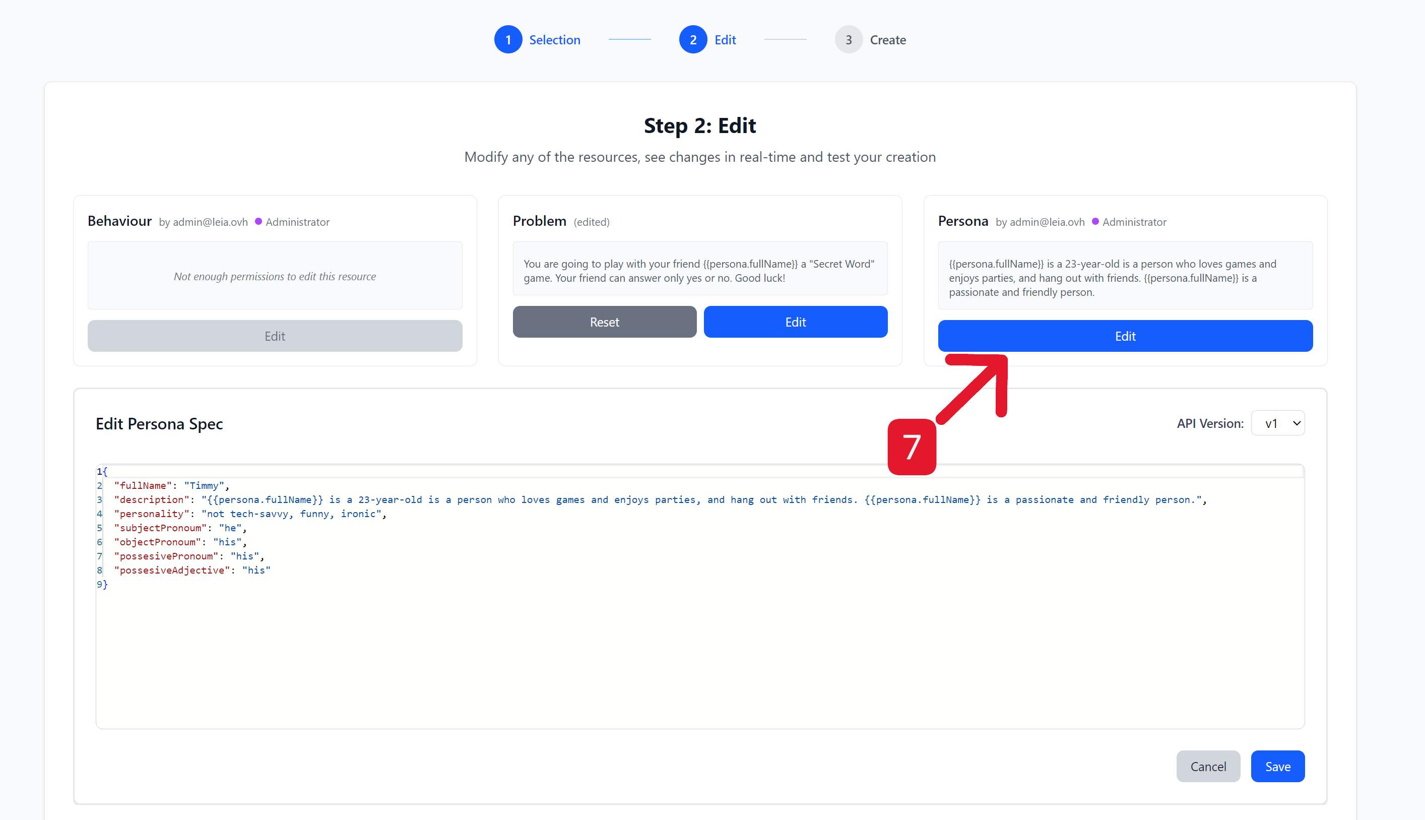This screenshot has height=820, width=1425.
Task: Click step 2 Edit circle
Action: pos(692,39)
